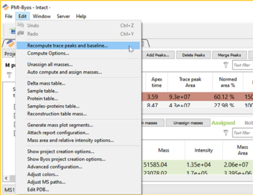The image size is (253, 195).
Task: Click the Unassign masses button
Action: tap(188, 123)
